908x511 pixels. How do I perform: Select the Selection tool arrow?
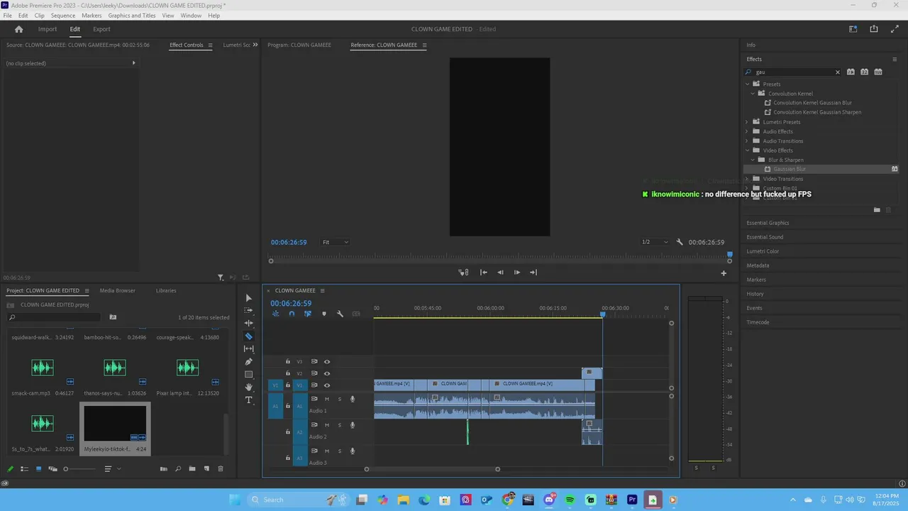pos(248,298)
